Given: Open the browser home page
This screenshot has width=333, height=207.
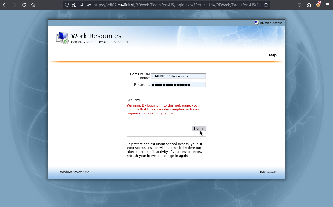Looking at the screenshot, I should (33, 5).
